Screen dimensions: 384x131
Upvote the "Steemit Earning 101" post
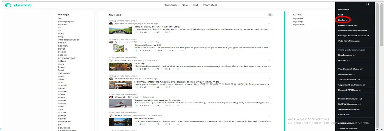point(136,51)
